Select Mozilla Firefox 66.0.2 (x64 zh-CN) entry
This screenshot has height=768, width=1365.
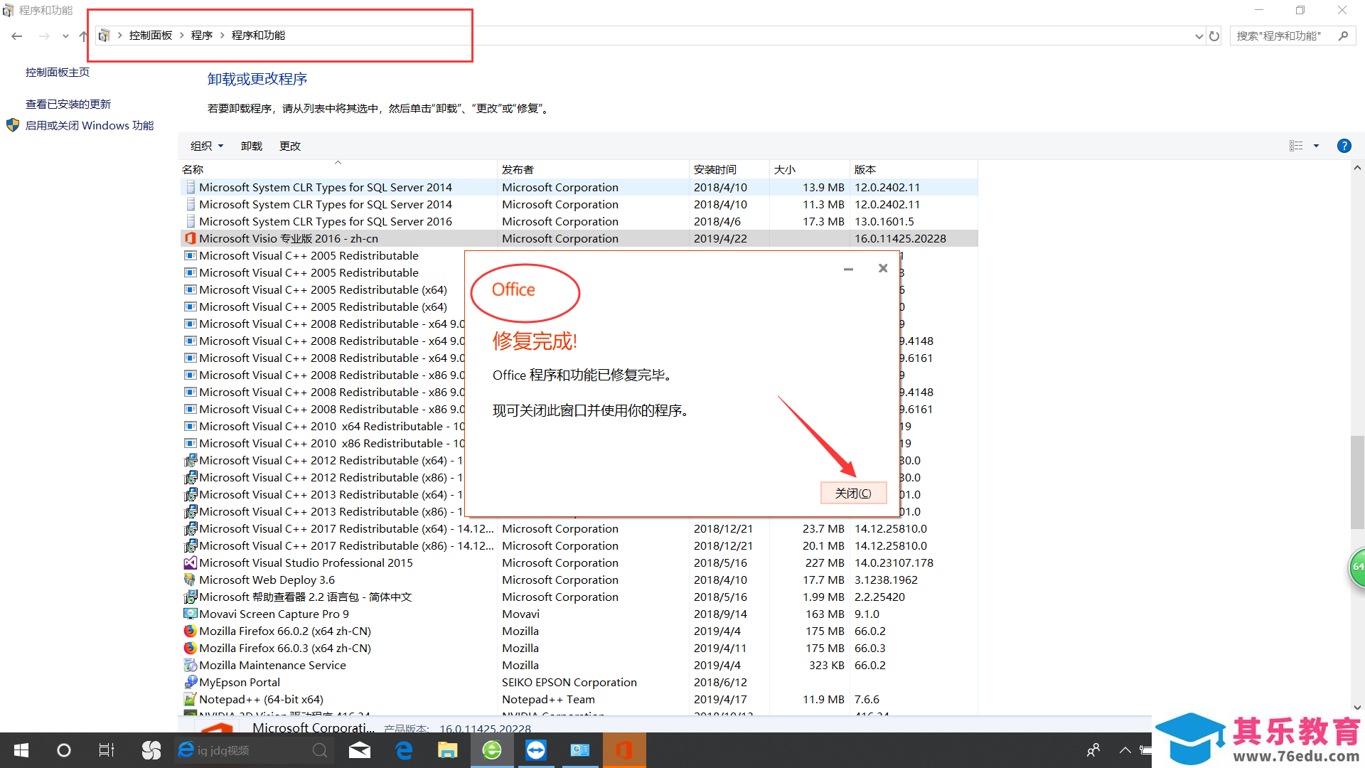tap(579, 631)
